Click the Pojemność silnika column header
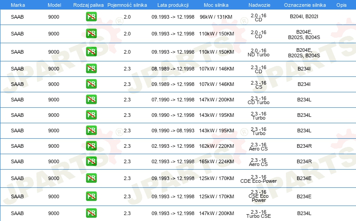 click(x=127, y=5)
